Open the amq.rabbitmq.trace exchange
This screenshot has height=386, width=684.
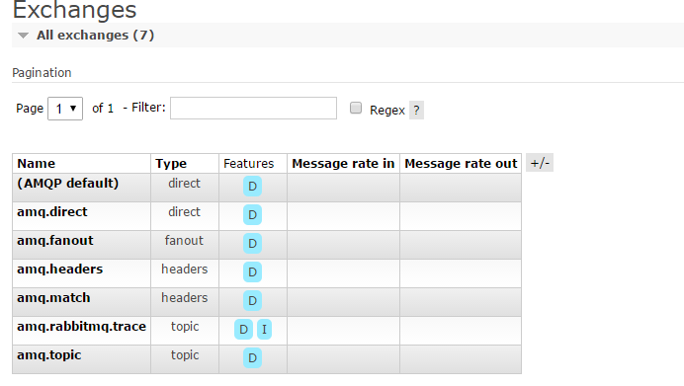point(82,327)
